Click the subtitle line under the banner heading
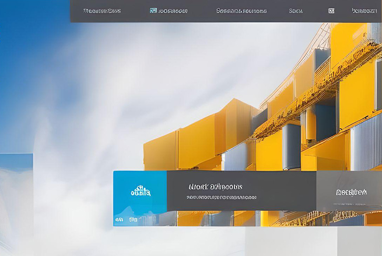This screenshot has height=256, width=382. 221,197
